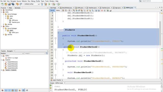Toggle Rectangular Selection in editor toolbar

[x=84, y=10]
